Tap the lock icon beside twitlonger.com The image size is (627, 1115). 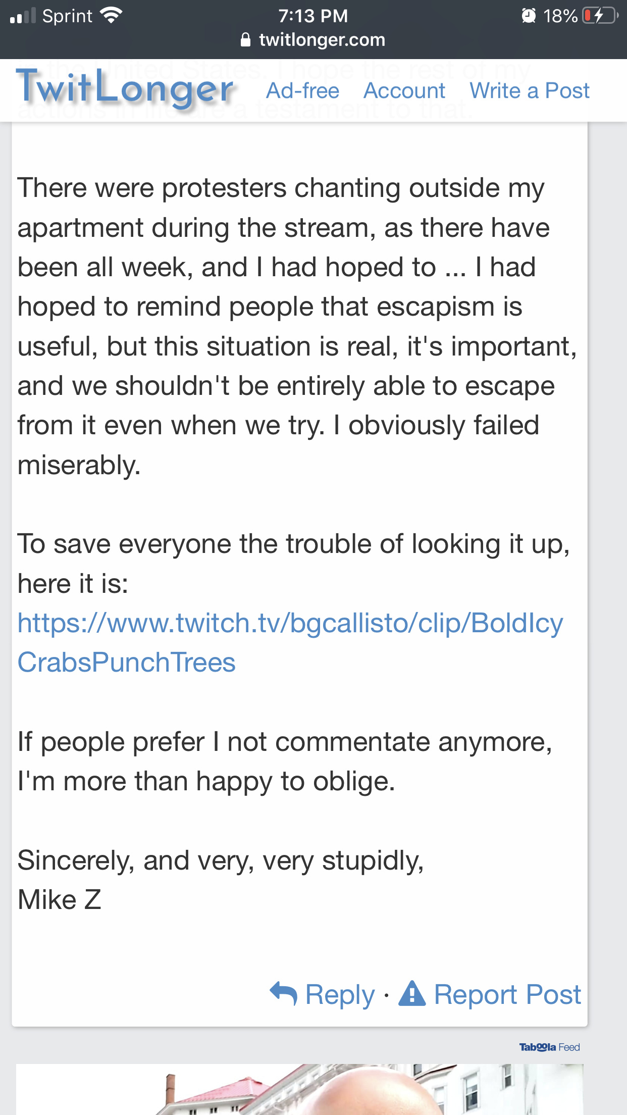coord(246,39)
